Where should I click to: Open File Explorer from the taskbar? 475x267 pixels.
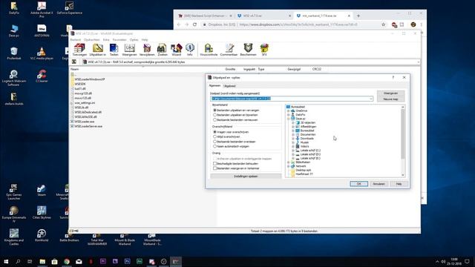click(x=42, y=261)
